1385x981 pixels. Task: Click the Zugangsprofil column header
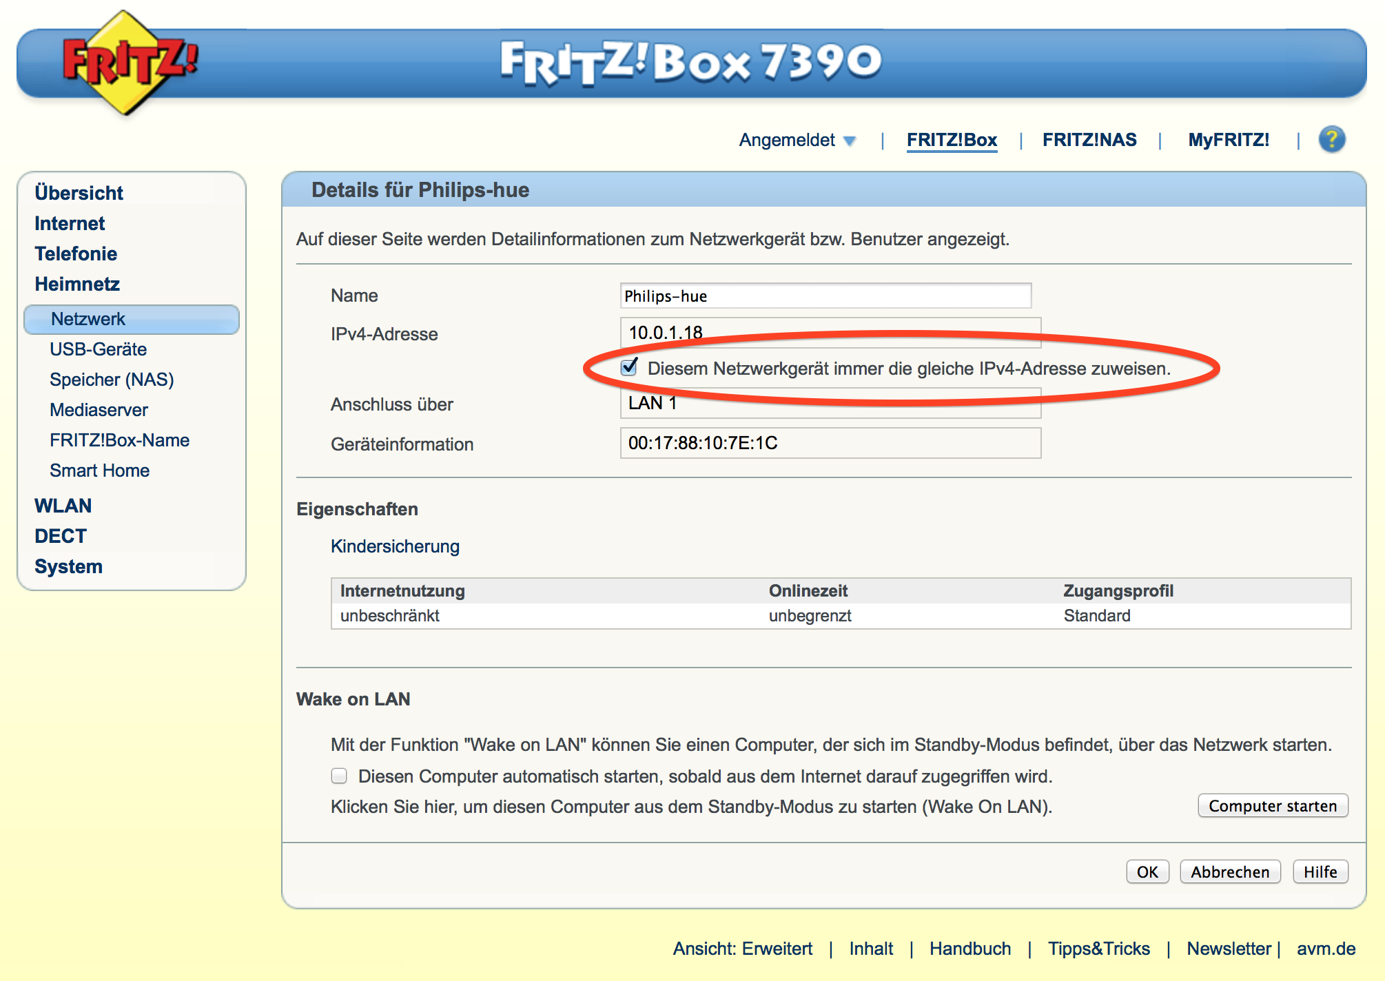(1118, 591)
